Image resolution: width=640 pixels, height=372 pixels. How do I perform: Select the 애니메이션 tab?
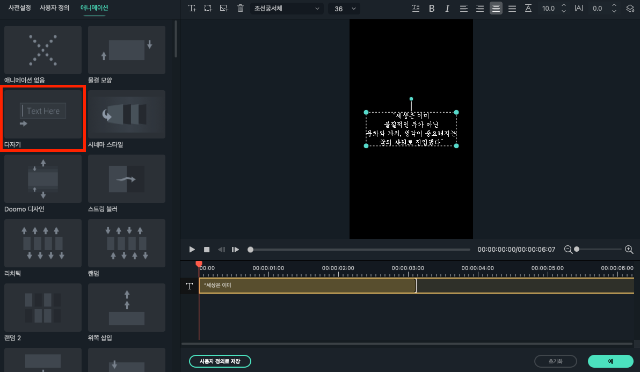coord(94,8)
